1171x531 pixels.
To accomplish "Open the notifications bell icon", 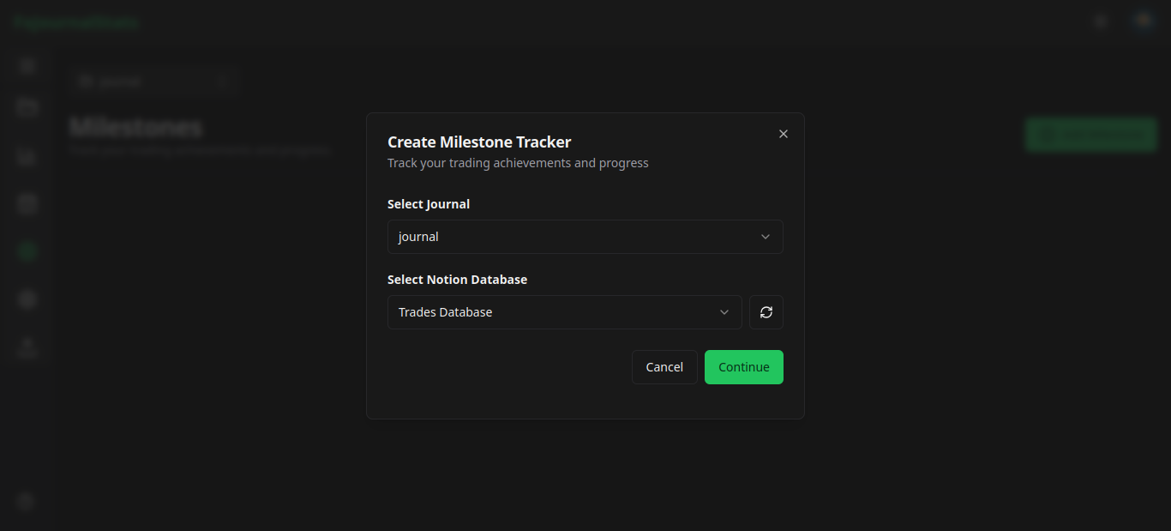I will pos(1100,21).
